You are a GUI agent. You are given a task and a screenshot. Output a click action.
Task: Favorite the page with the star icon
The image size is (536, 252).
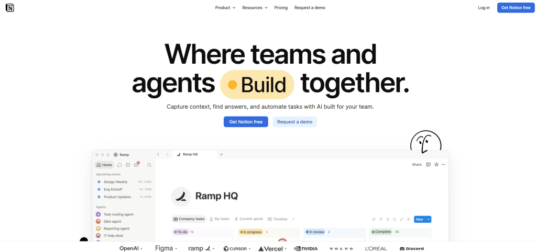pos(436,165)
